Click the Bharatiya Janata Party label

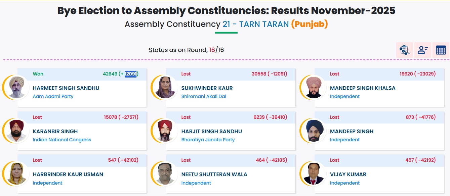208,140
